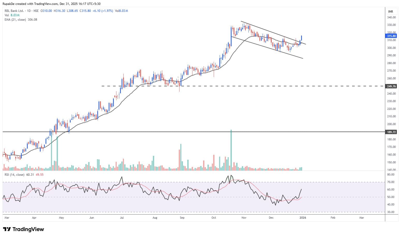Click the dashed line price tag 249.76

point(391,86)
